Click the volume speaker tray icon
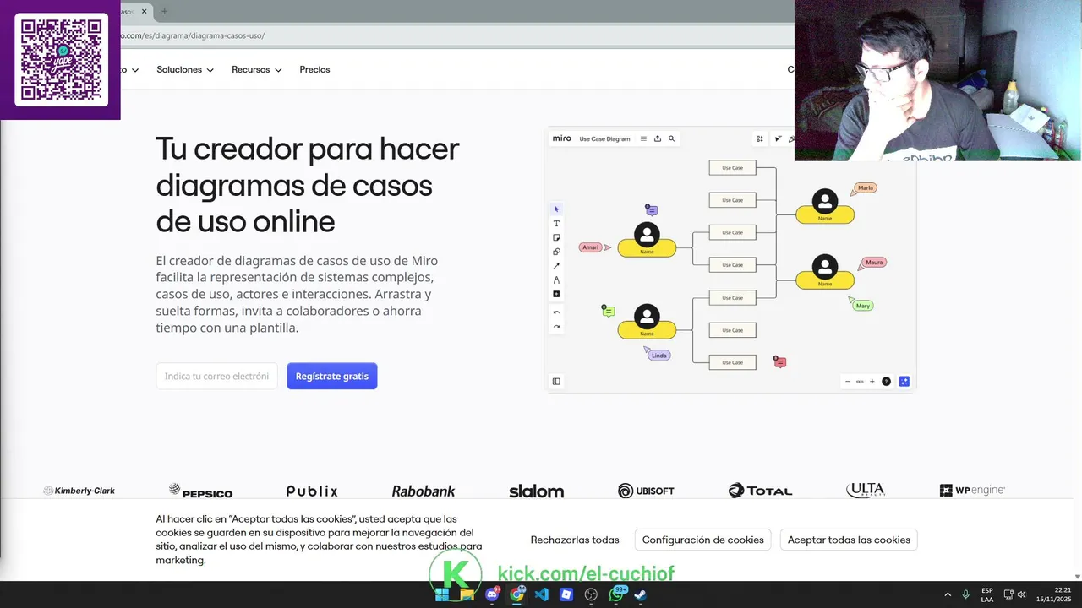This screenshot has height=608, width=1082. click(1021, 594)
